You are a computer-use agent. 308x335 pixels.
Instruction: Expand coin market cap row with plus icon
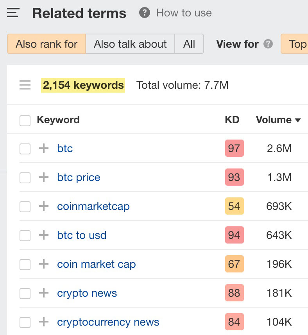pos(44,264)
